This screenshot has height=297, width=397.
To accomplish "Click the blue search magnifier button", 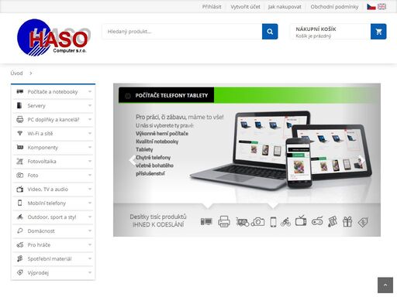I will click(270, 32).
